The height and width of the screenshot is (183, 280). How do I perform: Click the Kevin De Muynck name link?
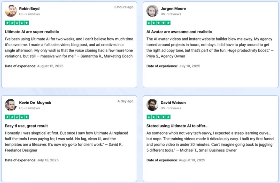(35, 103)
